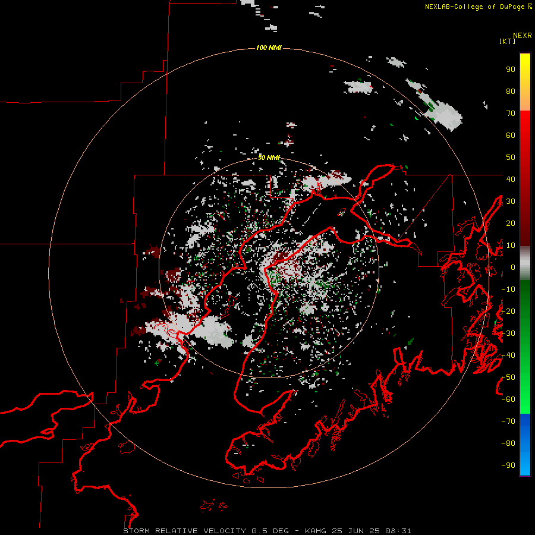Click the STORM RELATIVE VELOCITY product title
The image size is (535, 535).
[x=184, y=531]
